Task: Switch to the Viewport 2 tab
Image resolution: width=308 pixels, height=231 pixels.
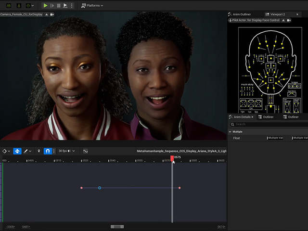Action: [278, 14]
